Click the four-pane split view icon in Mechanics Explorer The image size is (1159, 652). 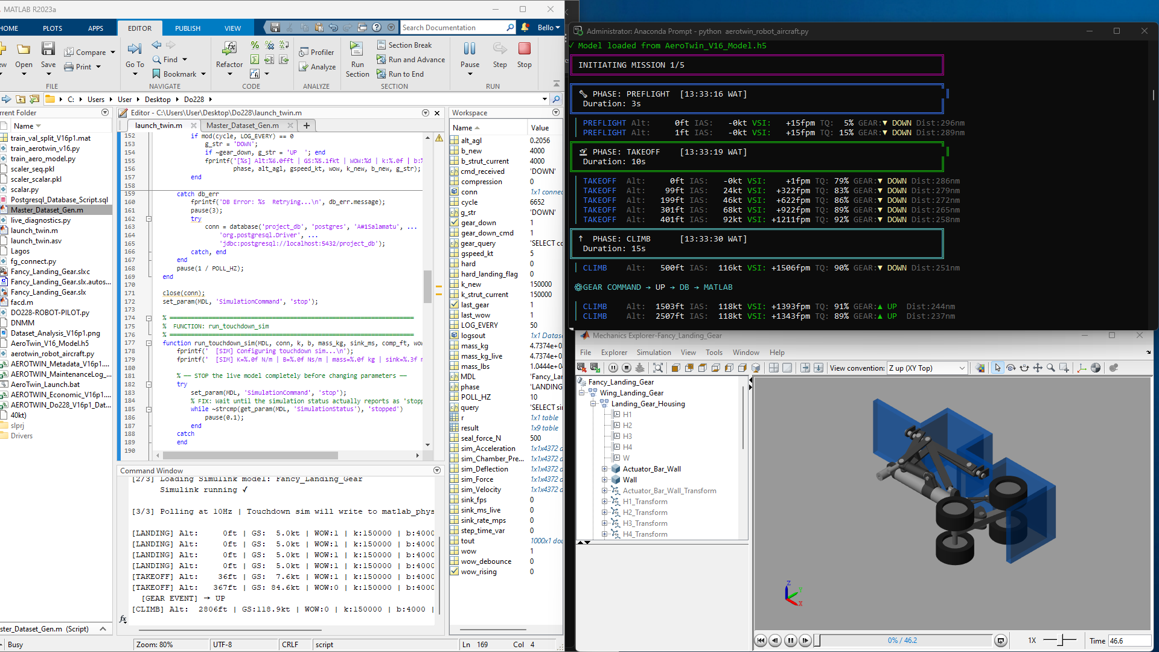[774, 368]
